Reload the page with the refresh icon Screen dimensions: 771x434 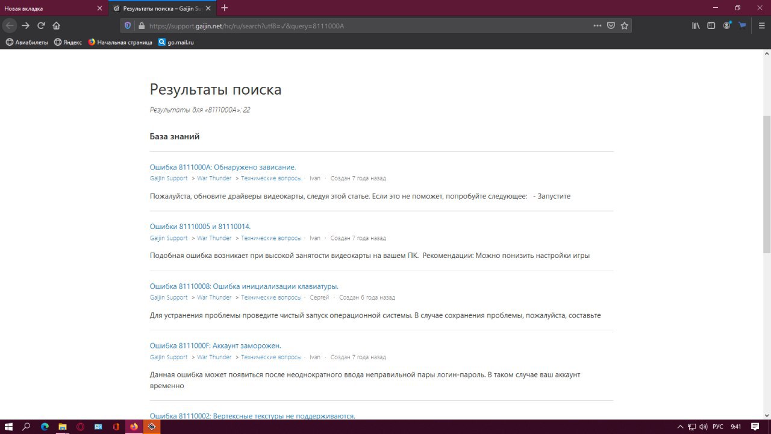coord(41,25)
